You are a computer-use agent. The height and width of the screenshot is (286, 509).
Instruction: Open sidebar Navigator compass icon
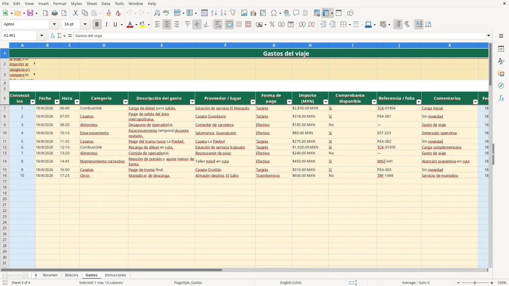point(501,86)
